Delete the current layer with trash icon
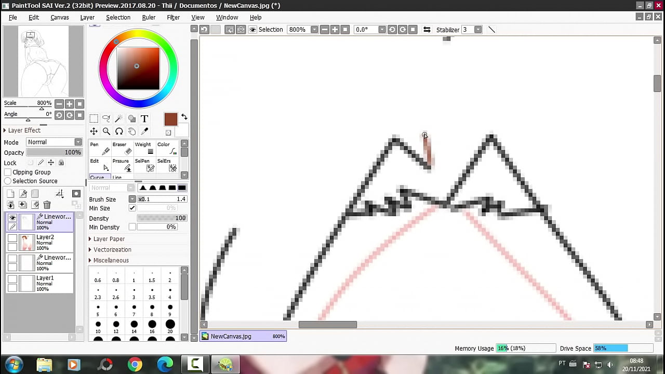This screenshot has width=665, height=374. pos(47,205)
